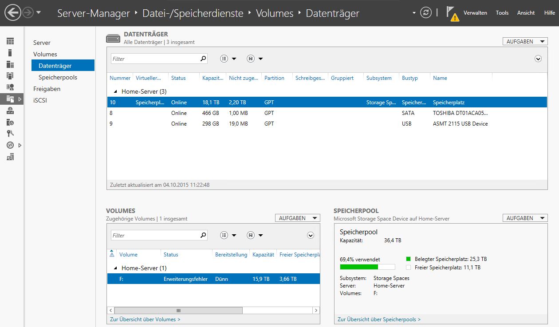Open the keys role icon in sidebar

click(10, 134)
